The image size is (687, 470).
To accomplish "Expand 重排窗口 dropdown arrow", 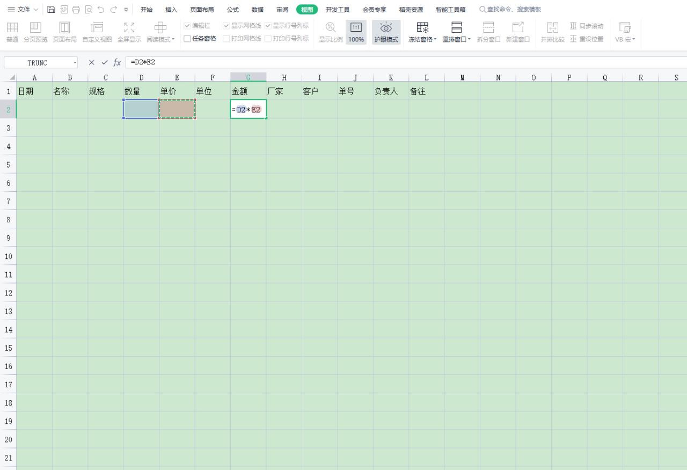I will coord(470,40).
